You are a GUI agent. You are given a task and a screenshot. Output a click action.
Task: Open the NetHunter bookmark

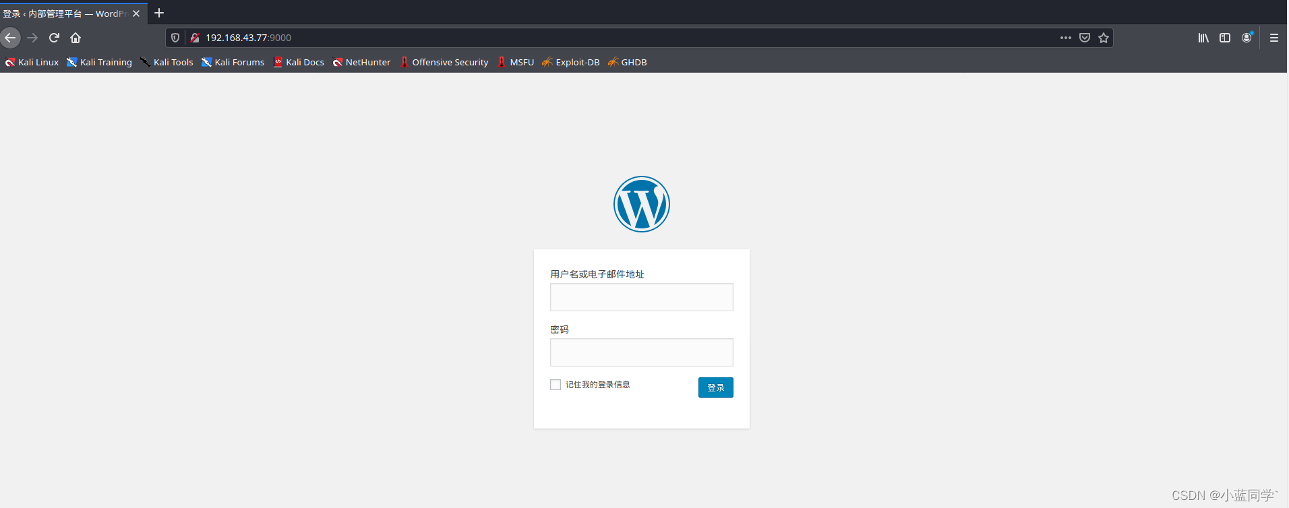point(361,62)
